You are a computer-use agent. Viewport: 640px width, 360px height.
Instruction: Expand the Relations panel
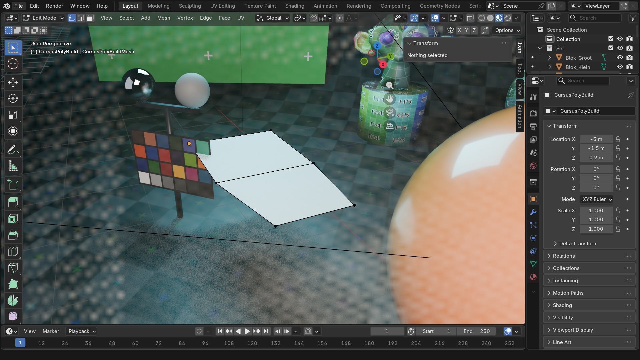589,256
